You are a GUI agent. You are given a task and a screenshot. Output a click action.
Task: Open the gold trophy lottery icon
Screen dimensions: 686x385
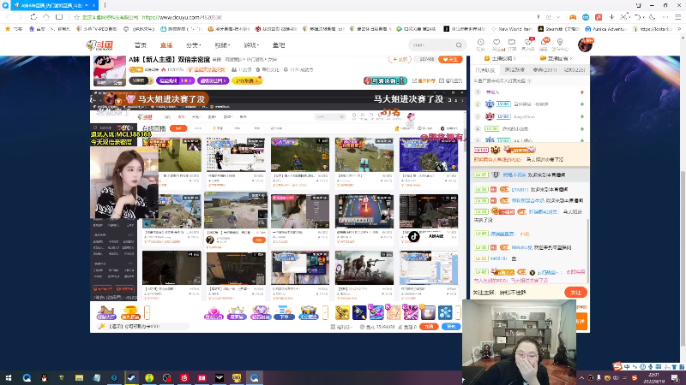[130, 312]
